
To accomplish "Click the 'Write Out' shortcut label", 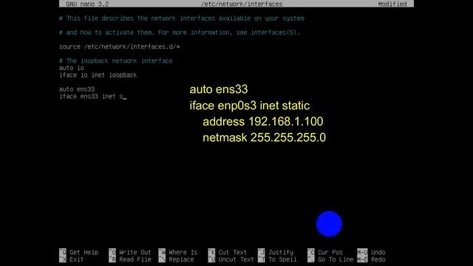I will [x=135, y=252].
